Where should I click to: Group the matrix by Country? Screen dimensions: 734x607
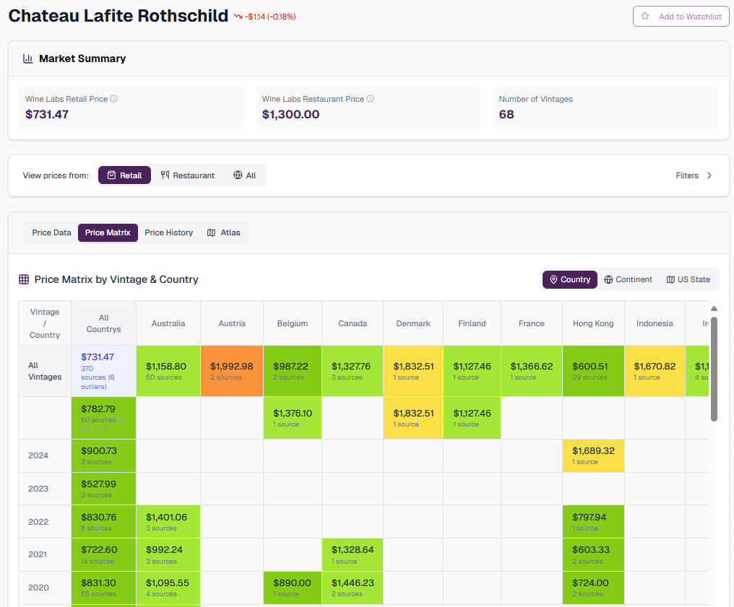click(570, 279)
